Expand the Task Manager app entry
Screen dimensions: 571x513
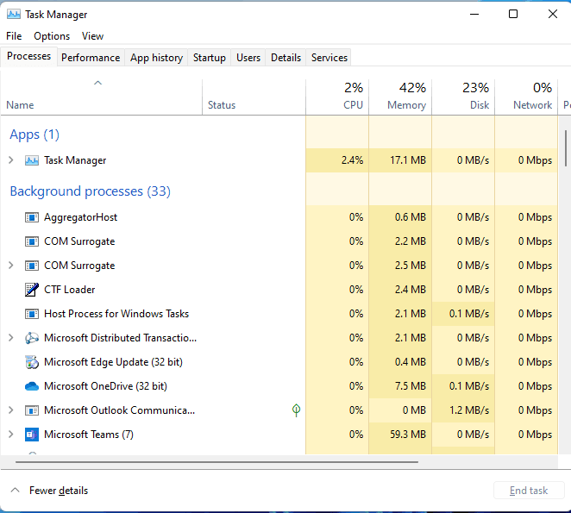tap(10, 160)
